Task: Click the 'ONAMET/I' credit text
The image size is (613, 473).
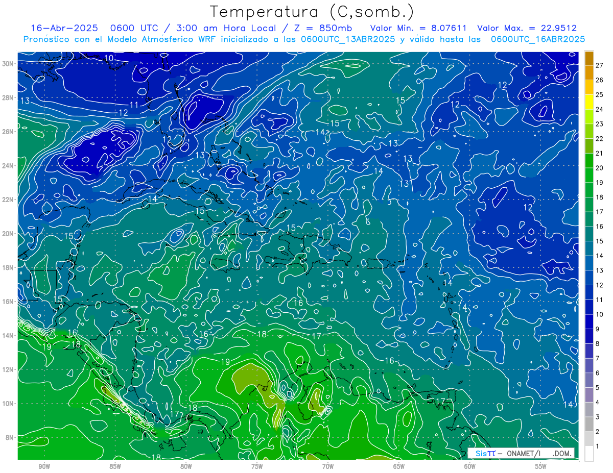Action: 524,453
